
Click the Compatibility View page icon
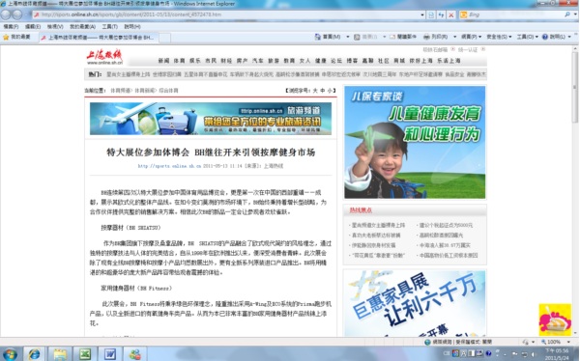431,14
